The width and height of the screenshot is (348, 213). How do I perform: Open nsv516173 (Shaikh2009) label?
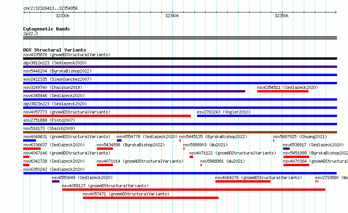click(x=49, y=128)
